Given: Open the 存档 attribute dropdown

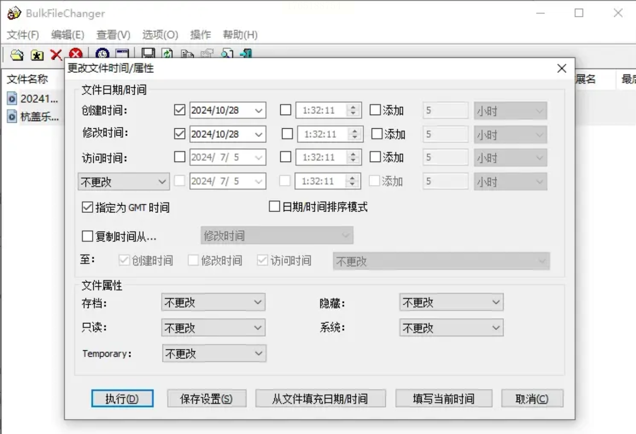Looking at the screenshot, I should [213, 302].
